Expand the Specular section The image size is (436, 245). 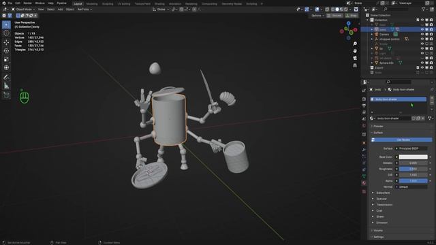point(381,199)
